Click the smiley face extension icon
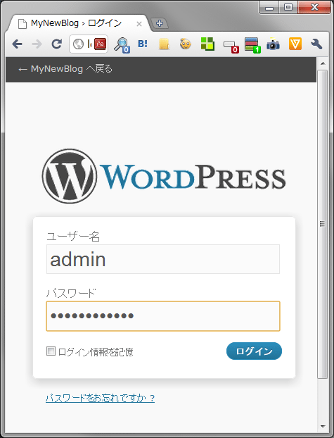334x438 pixels. pos(186,44)
